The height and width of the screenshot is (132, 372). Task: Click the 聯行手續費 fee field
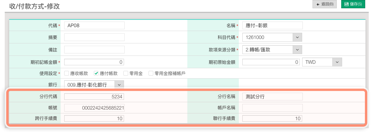point(272,118)
